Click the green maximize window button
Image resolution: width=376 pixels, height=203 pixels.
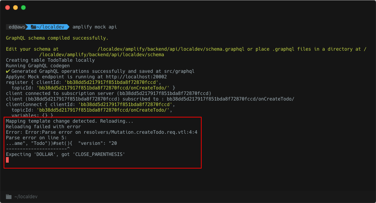(x=23, y=8)
